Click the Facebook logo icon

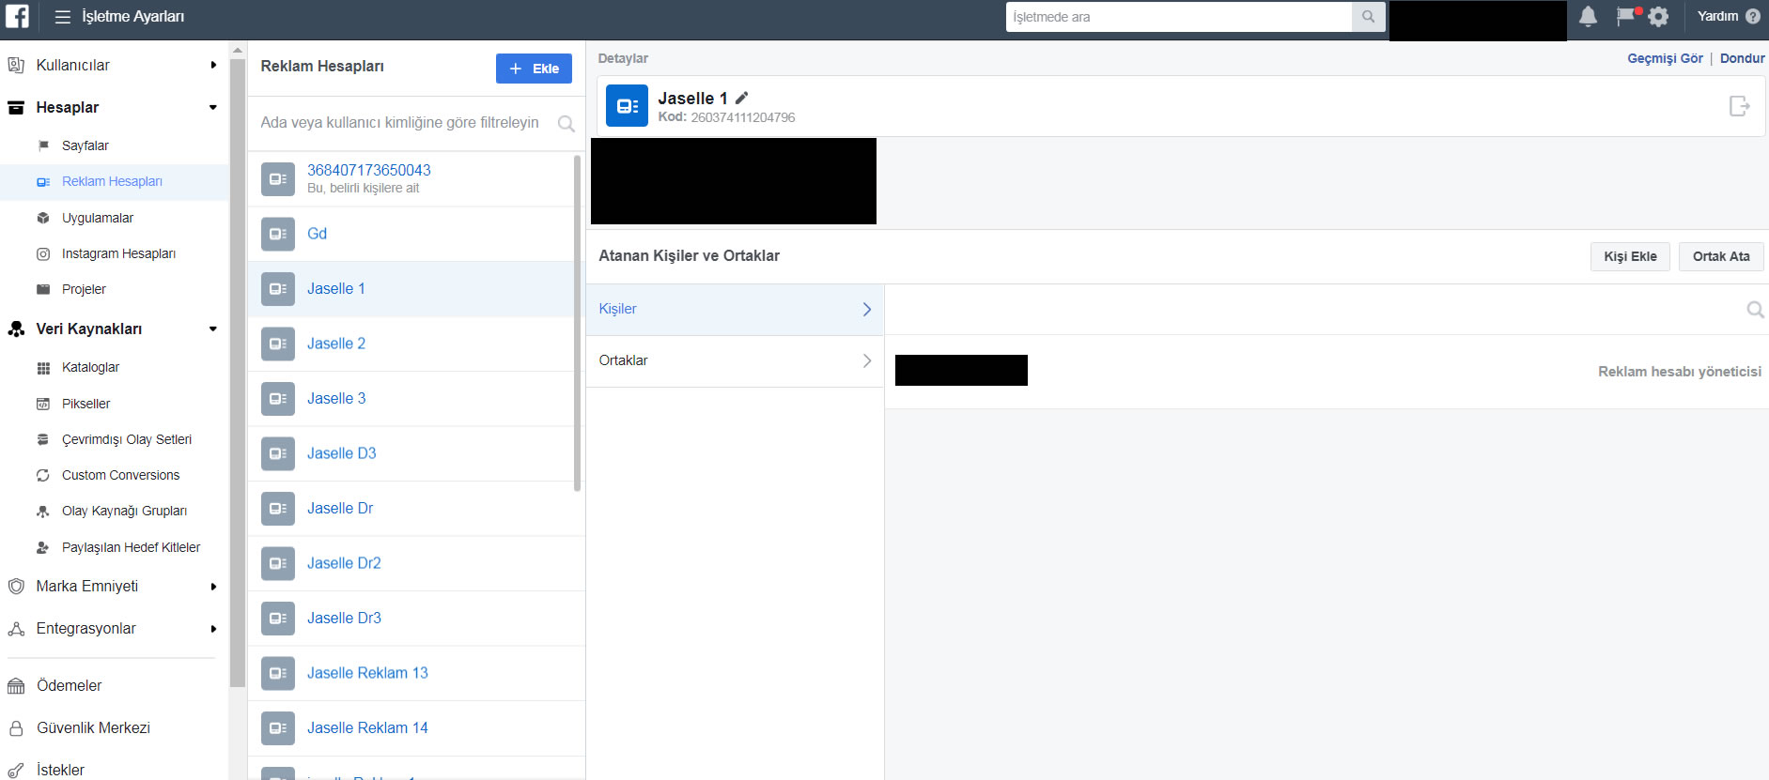click(x=17, y=16)
